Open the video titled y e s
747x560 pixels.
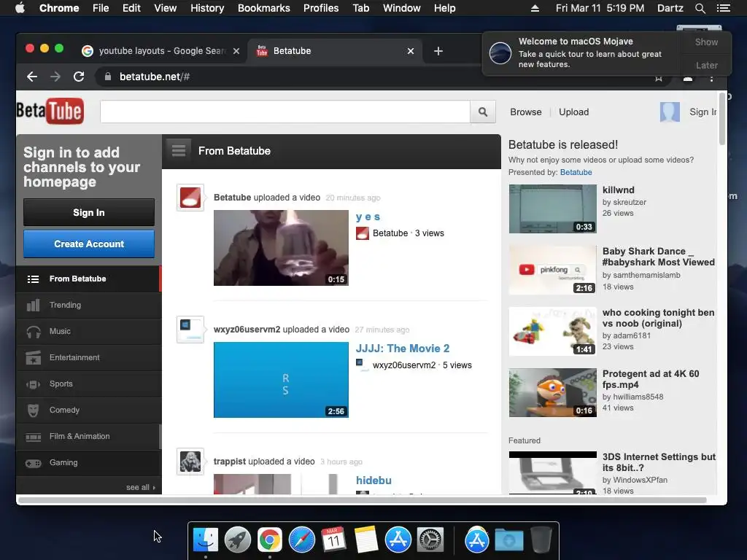tap(368, 217)
